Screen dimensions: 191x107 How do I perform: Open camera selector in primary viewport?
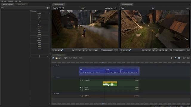coord(107,50)
